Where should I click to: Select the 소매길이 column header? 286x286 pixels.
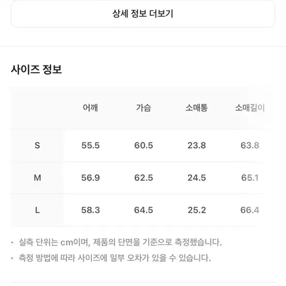[250, 107]
